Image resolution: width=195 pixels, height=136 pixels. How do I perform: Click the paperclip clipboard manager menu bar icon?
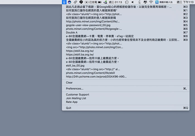click(64, 2)
